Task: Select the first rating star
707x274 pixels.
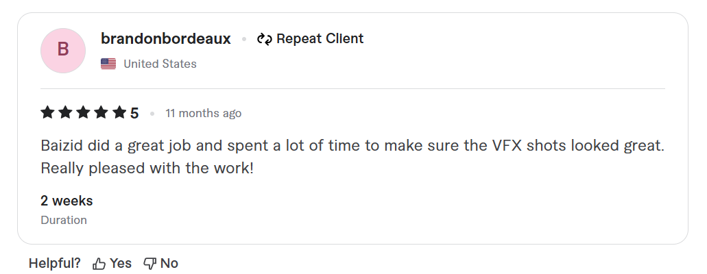Action: (47, 112)
